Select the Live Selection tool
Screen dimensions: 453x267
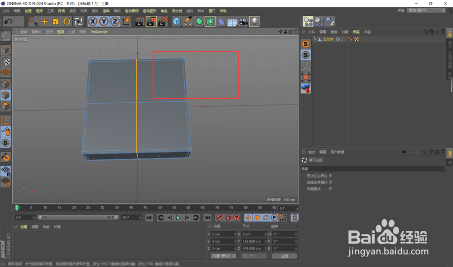pos(33,21)
